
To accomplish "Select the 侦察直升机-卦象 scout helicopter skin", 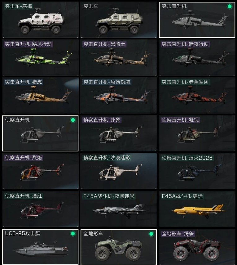I will [x=119, y=133].
